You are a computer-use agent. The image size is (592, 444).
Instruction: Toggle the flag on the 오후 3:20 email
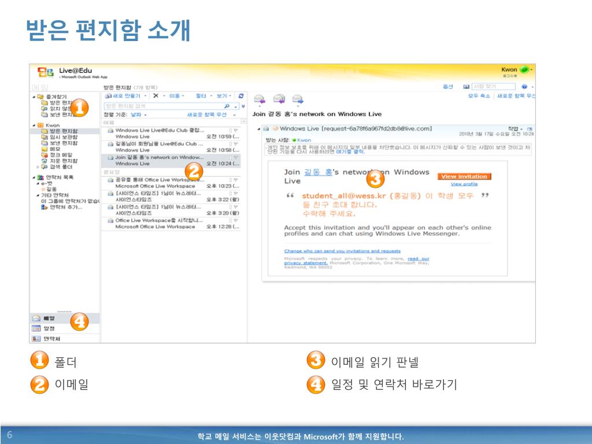236,207
